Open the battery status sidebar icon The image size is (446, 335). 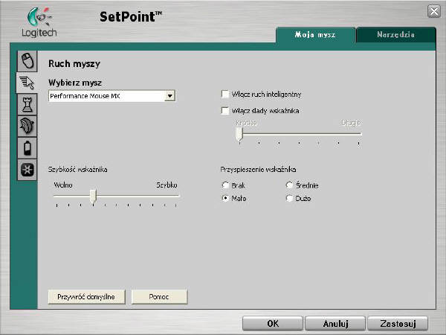tap(27, 148)
